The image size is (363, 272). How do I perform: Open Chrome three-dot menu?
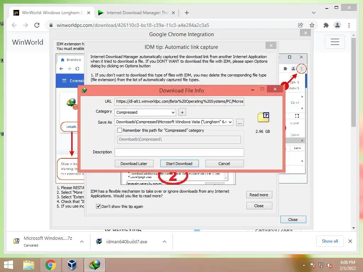click(x=349, y=25)
